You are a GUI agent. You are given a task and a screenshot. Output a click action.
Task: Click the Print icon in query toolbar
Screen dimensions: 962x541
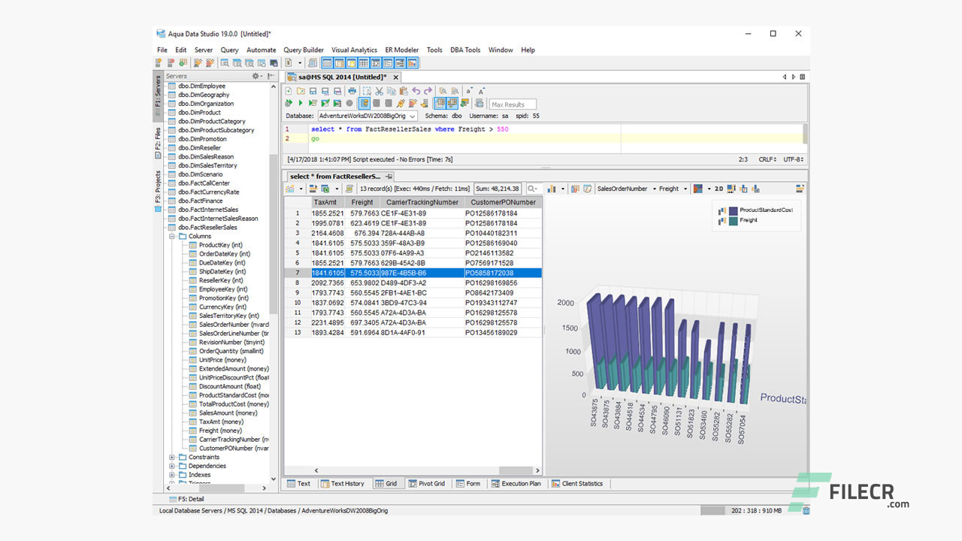click(352, 91)
